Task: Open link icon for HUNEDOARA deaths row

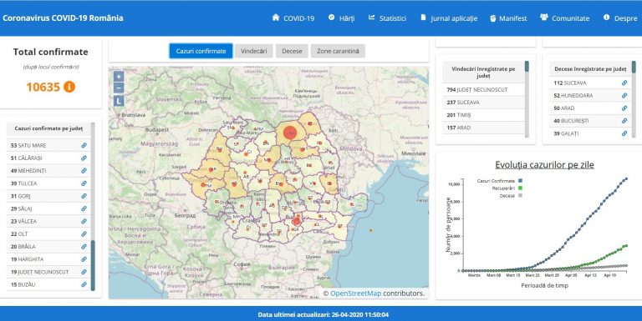Action: click(x=624, y=96)
